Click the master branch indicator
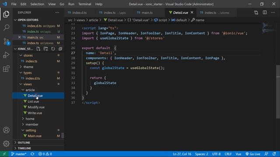The image size is (280, 157). point(19,154)
